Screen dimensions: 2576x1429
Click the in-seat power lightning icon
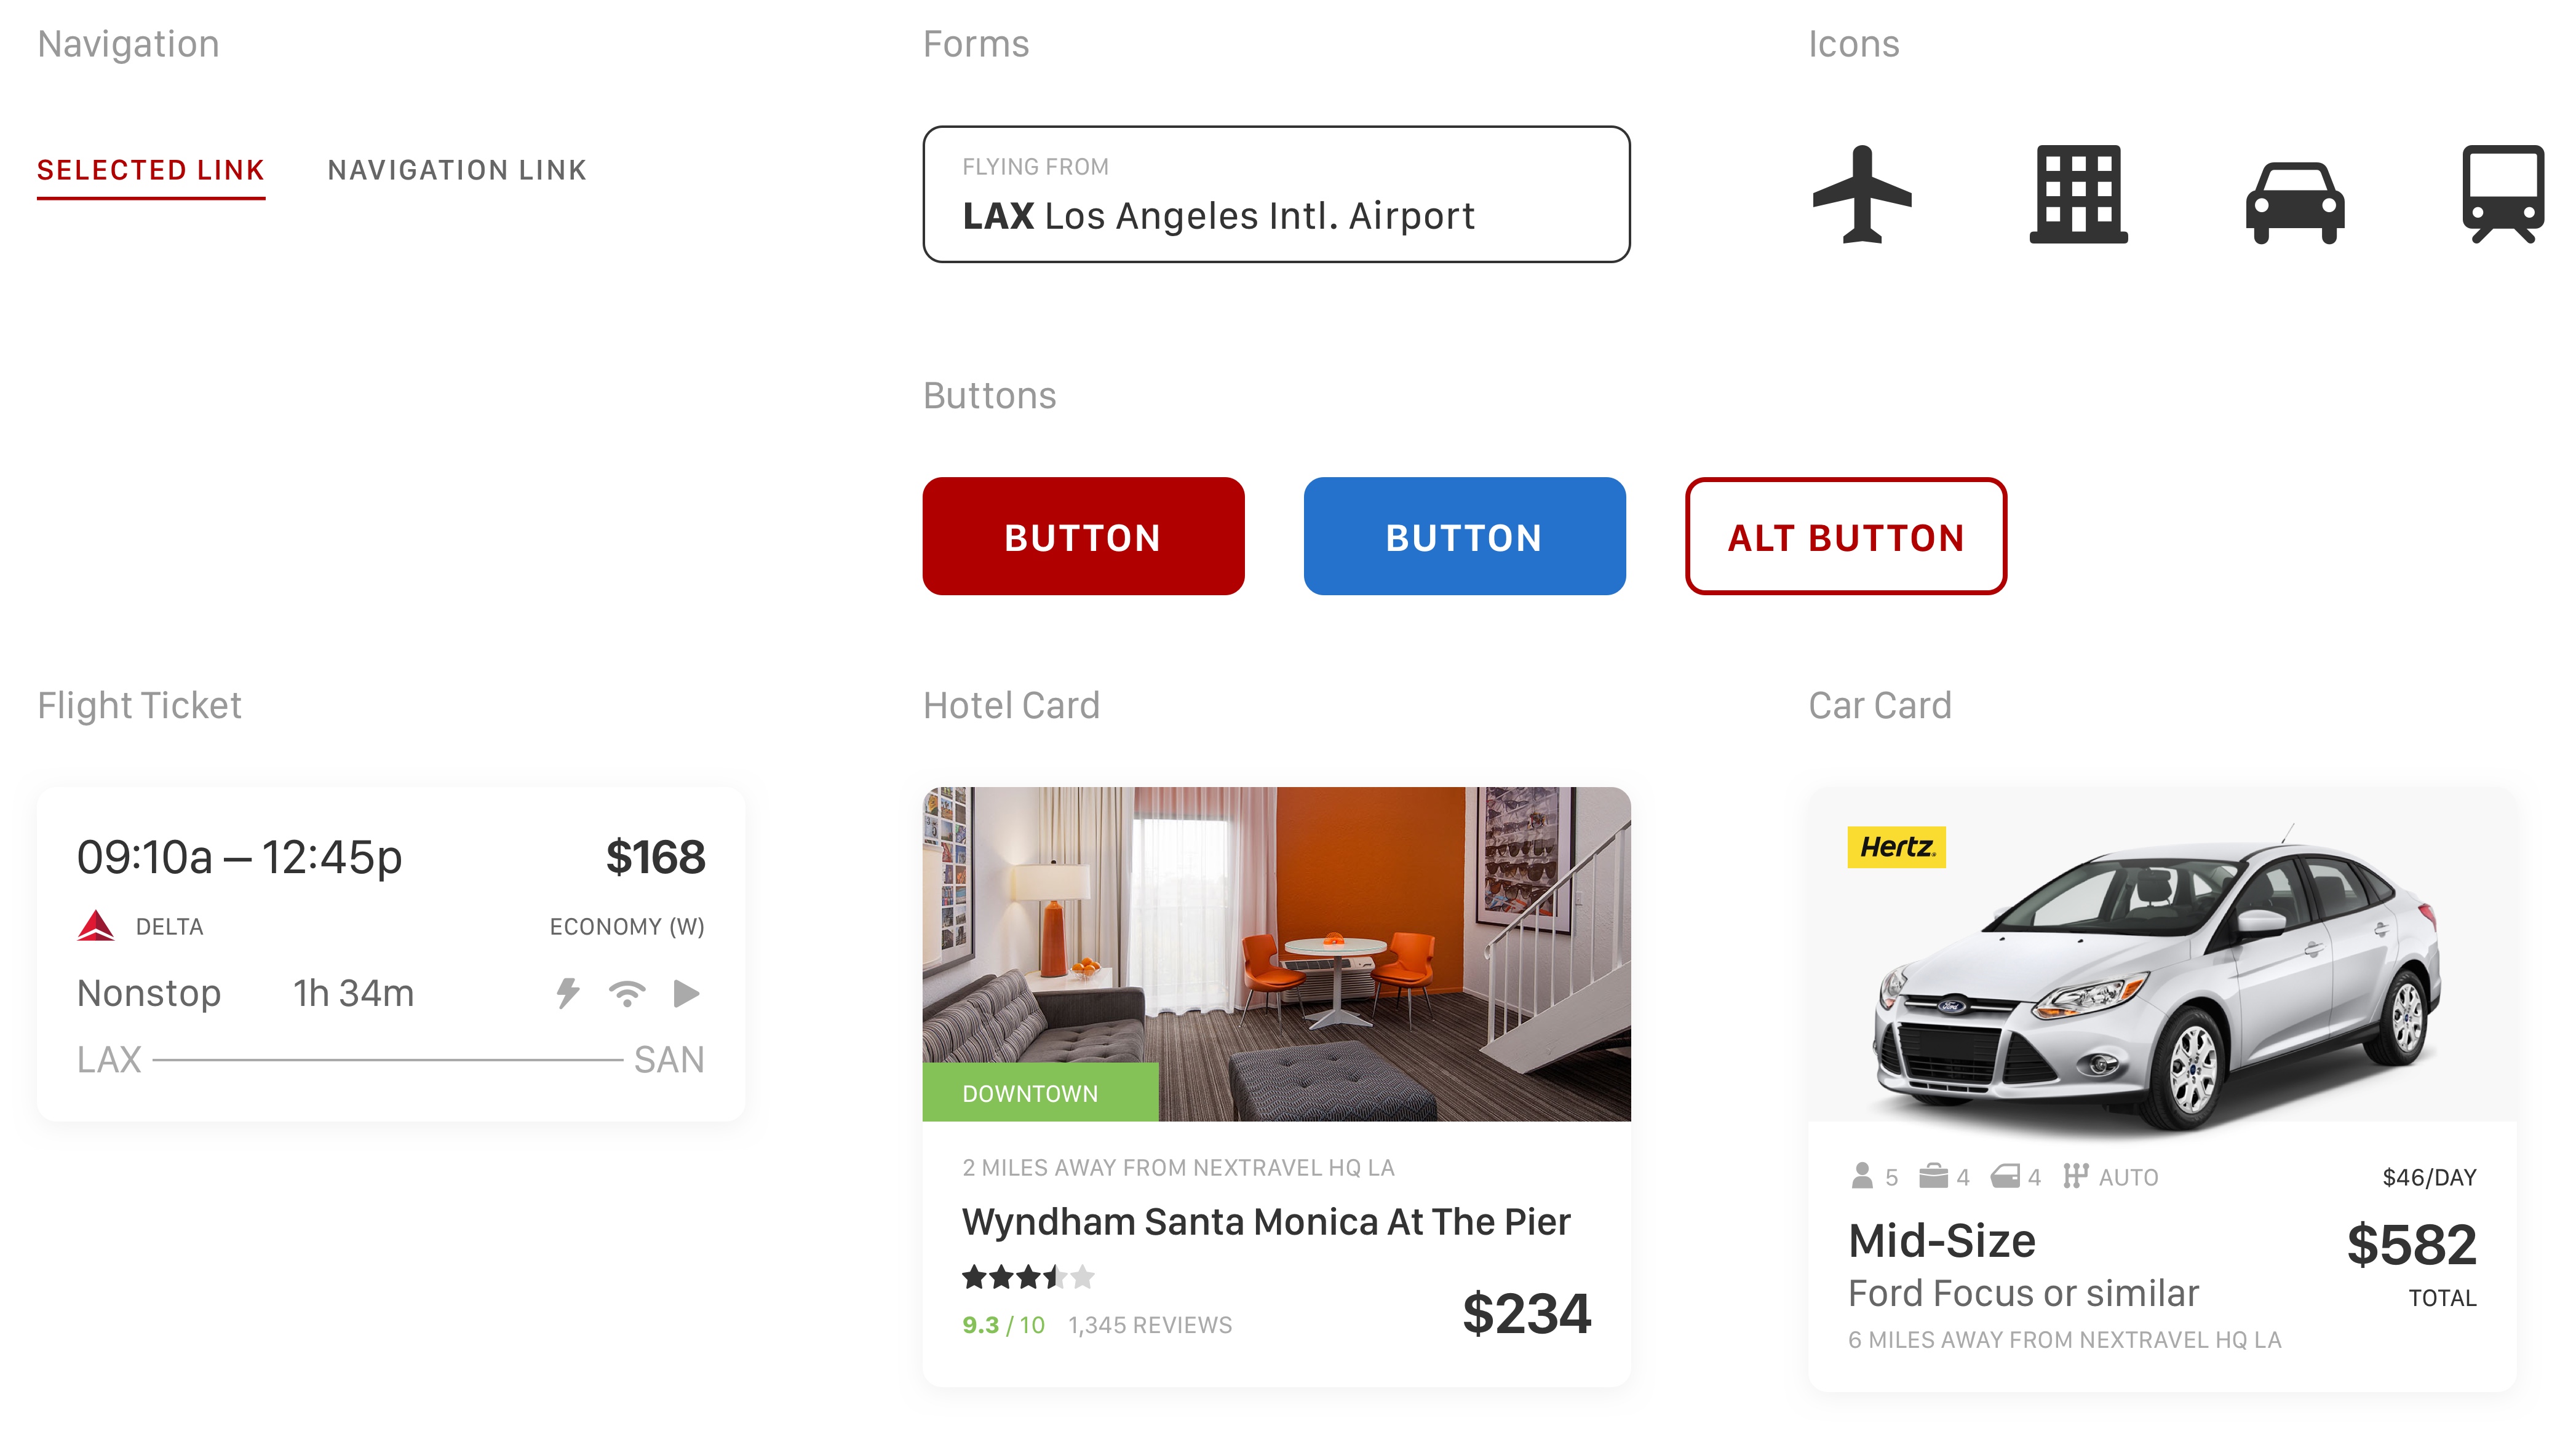[568, 993]
